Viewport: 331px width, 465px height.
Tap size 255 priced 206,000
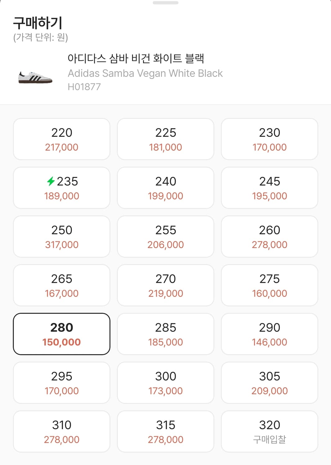(165, 237)
